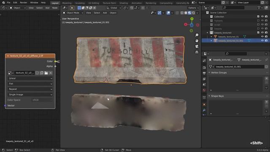
Task: Disable render camera for Collection row
Action: click(266, 16)
